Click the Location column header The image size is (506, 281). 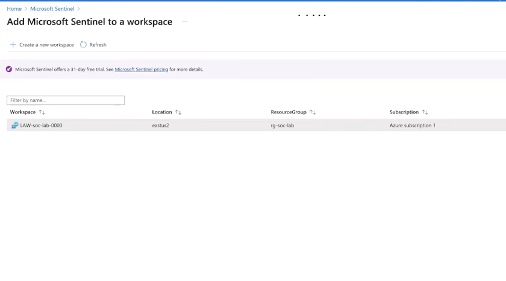click(162, 112)
